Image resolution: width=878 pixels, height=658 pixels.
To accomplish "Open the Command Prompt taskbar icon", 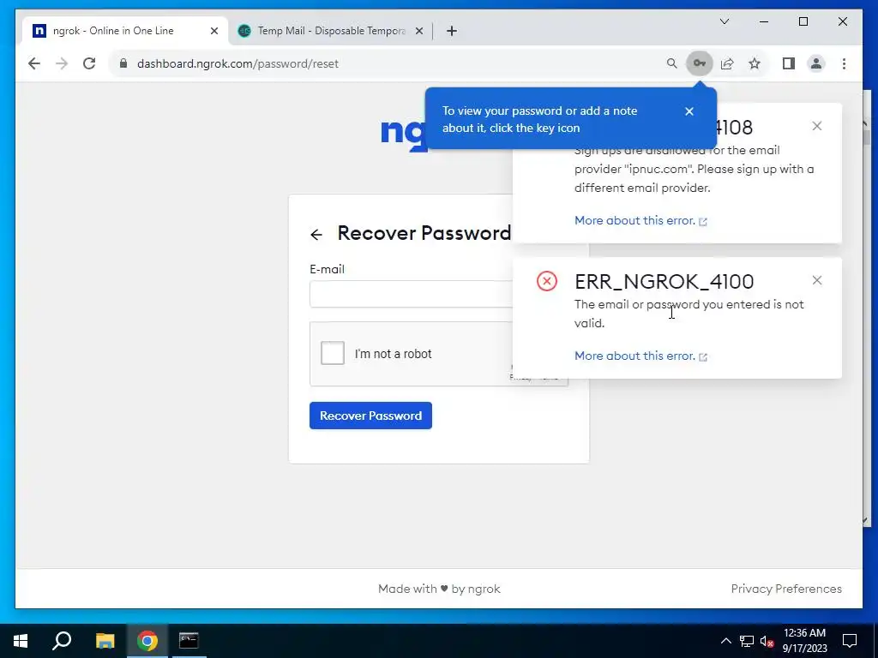I will click(189, 641).
